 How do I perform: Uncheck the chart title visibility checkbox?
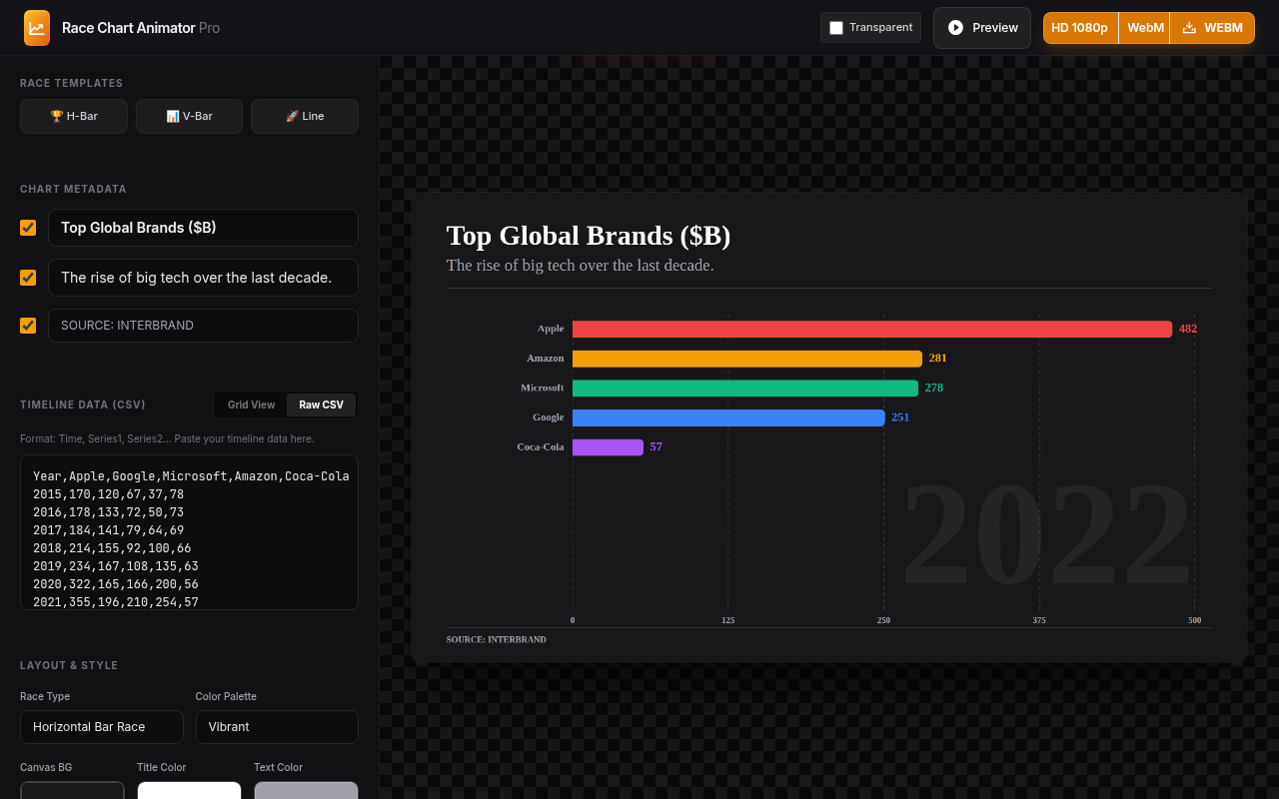28,228
